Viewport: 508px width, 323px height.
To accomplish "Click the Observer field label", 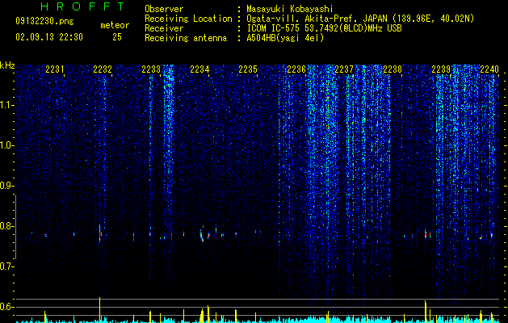I will click(164, 9).
